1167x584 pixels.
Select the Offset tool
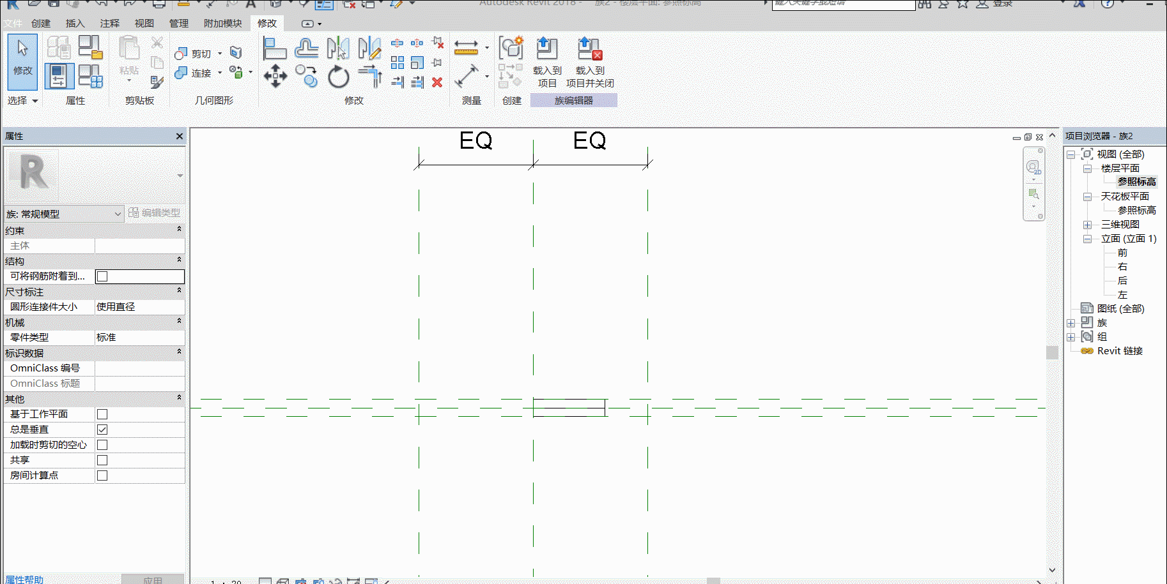[x=307, y=49]
